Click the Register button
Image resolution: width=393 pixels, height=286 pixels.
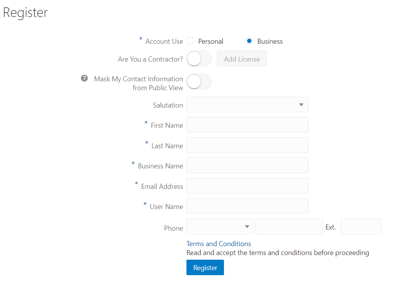pyautogui.click(x=205, y=267)
